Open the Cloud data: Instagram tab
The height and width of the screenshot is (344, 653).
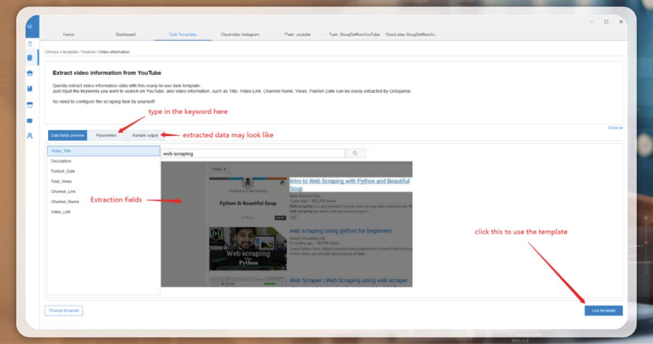(240, 34)
